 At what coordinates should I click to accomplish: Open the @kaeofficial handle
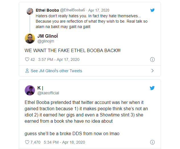coord(48,93)
